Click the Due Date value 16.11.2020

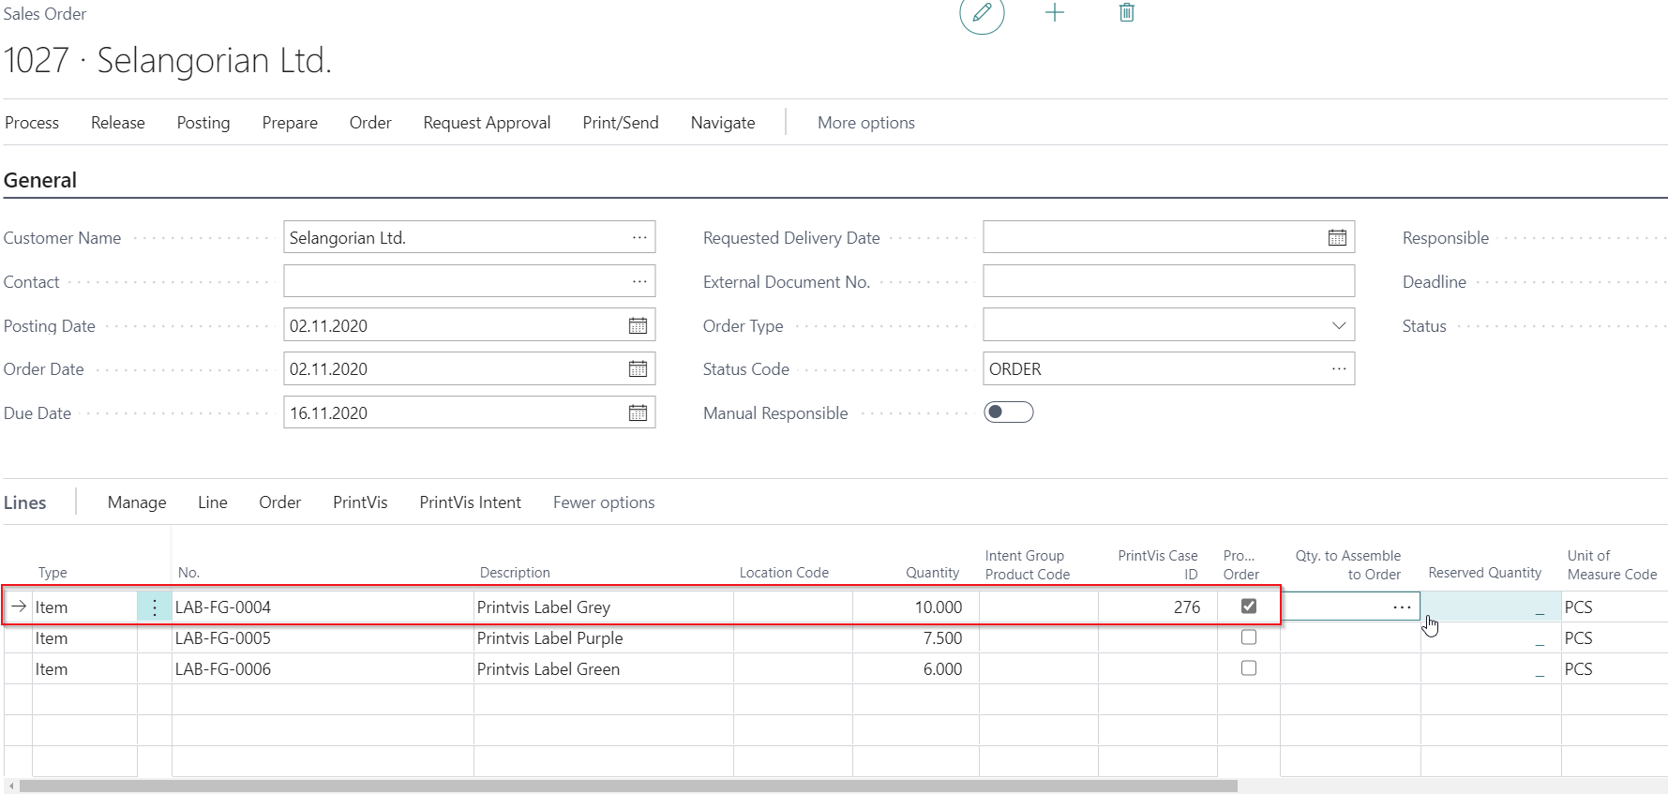(328, 413)
